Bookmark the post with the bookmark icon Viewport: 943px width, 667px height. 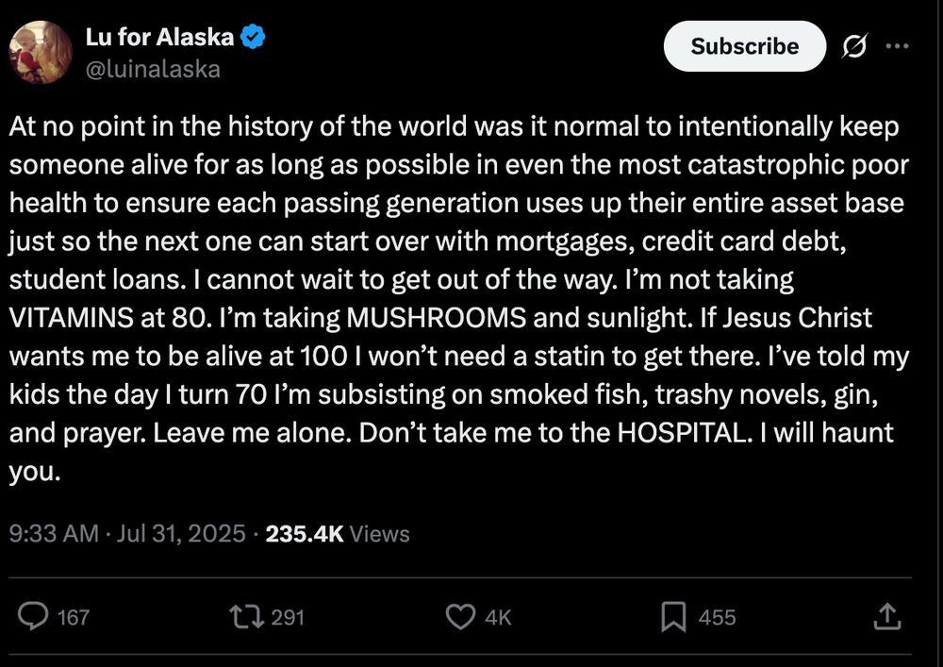coord(673,617)
